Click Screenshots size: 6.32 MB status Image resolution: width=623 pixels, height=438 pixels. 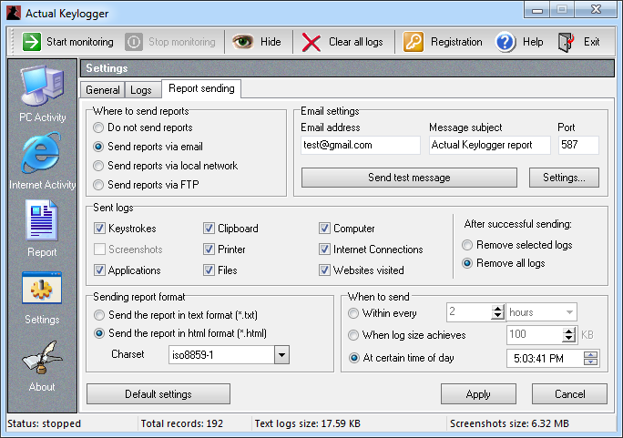(x=509, y=423)
